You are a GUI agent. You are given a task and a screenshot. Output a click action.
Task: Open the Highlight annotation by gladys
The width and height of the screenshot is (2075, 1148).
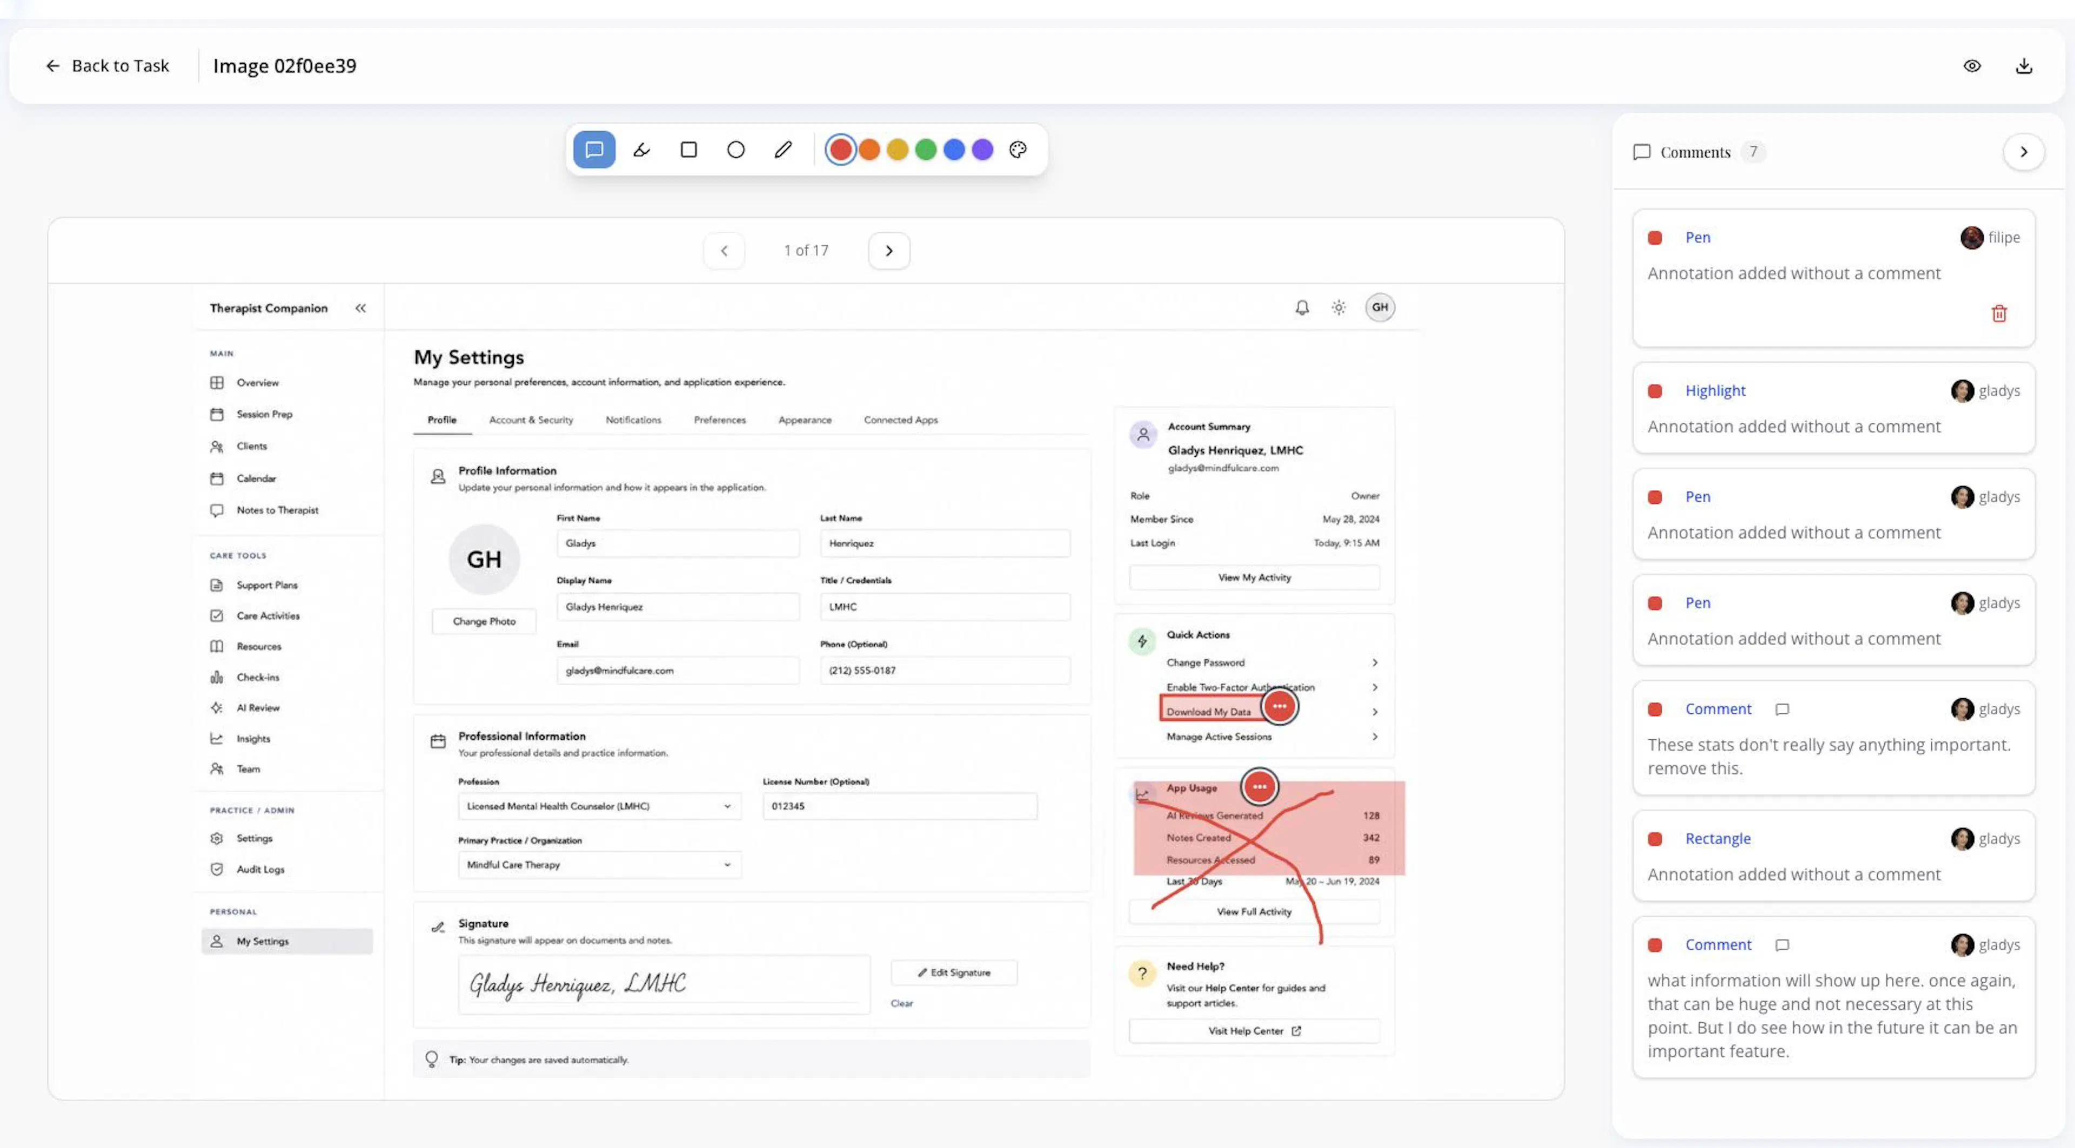[1833, 408]
